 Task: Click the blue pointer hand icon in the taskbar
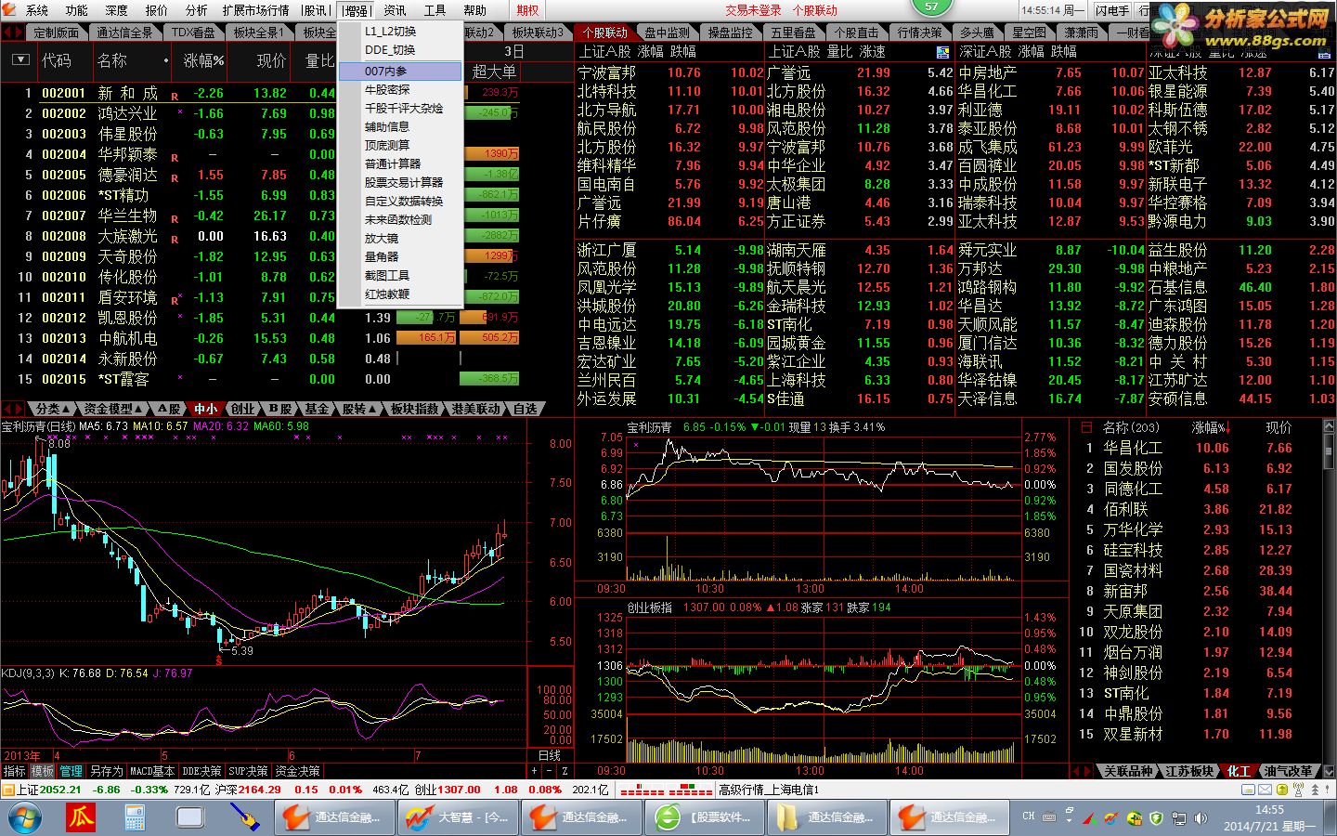pyautogui.click(x=245, y=817)
